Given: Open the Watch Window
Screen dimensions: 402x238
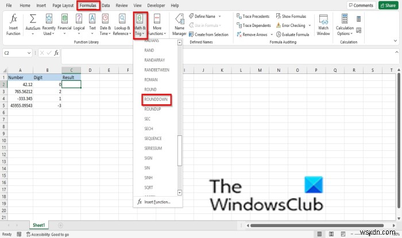Looking at the screenshot, I should (323, 25).
